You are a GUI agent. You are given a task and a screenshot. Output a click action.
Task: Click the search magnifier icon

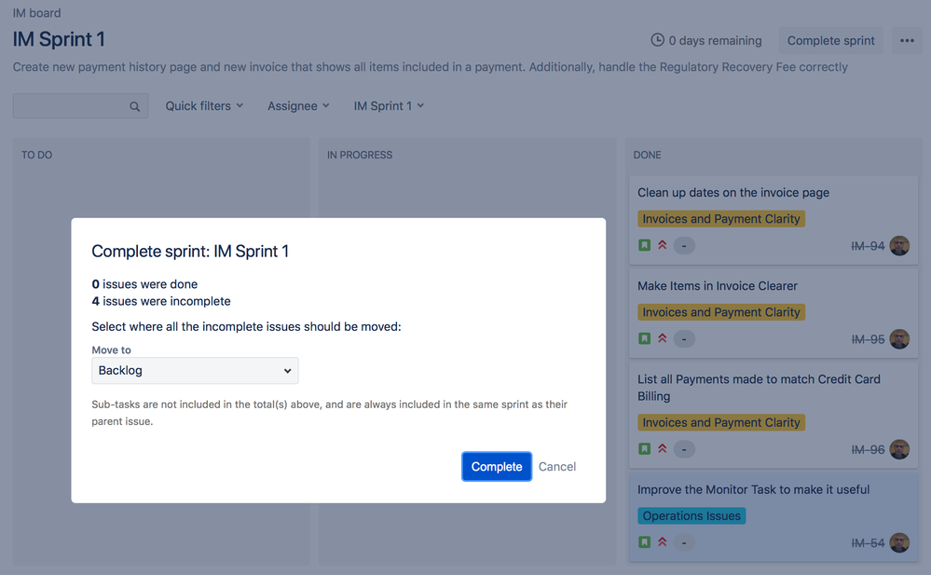135,106
